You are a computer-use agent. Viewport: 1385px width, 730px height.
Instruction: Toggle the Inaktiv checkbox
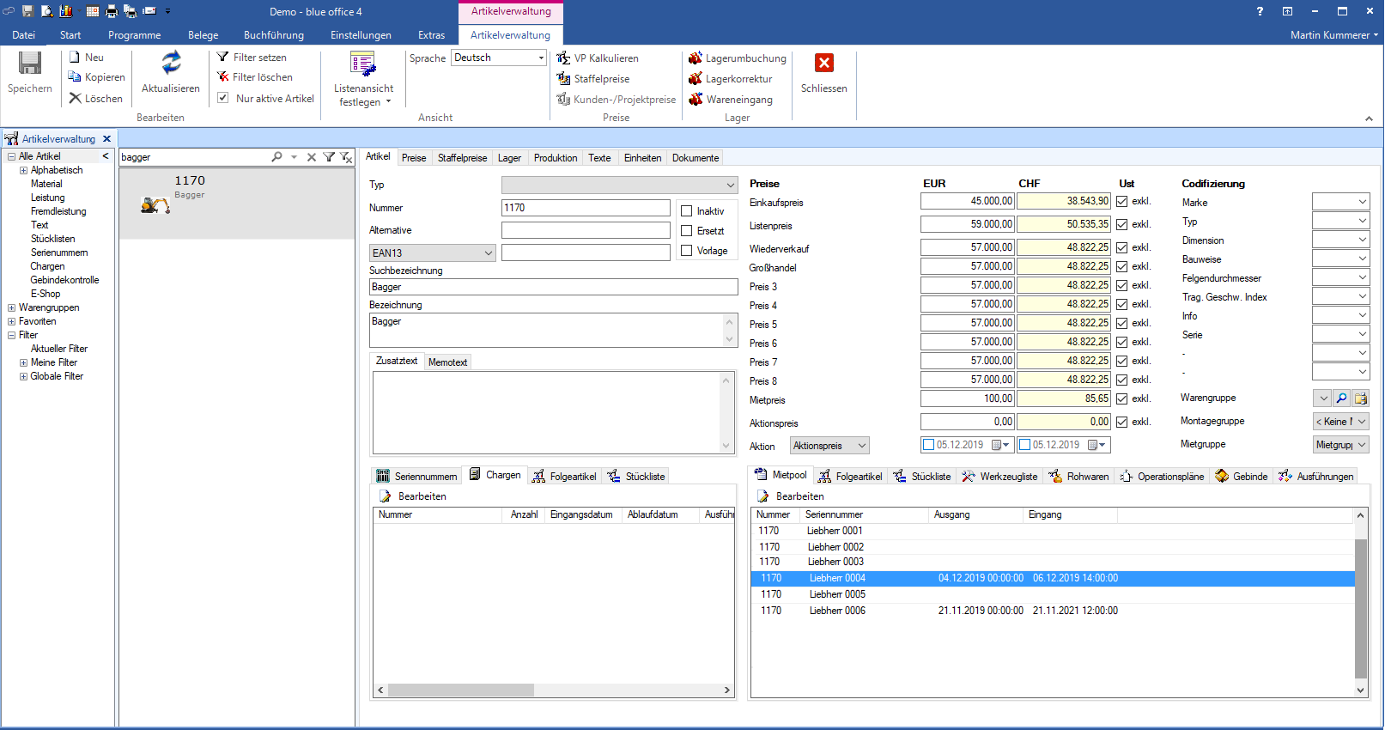687,211
